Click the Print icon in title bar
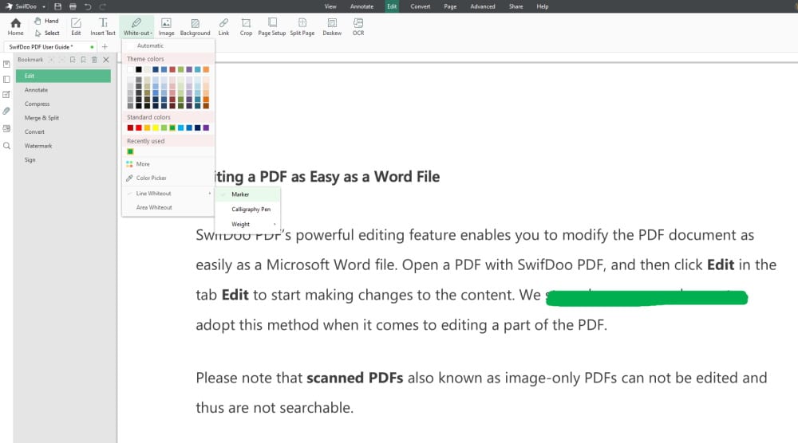 [73, 6]
